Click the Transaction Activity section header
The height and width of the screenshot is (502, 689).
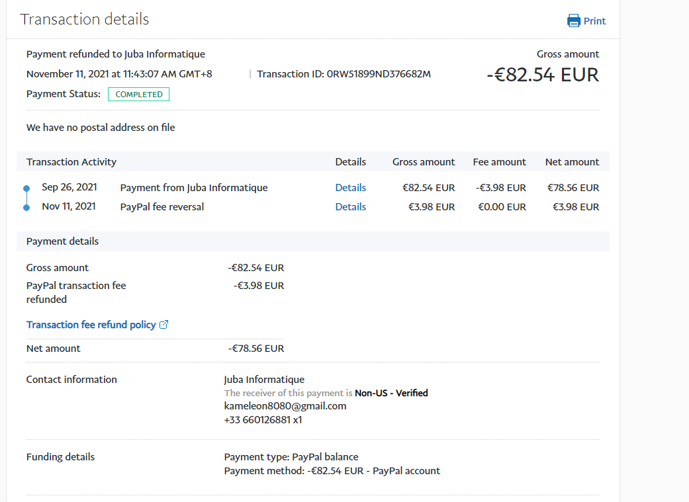[x=71, y=162]
